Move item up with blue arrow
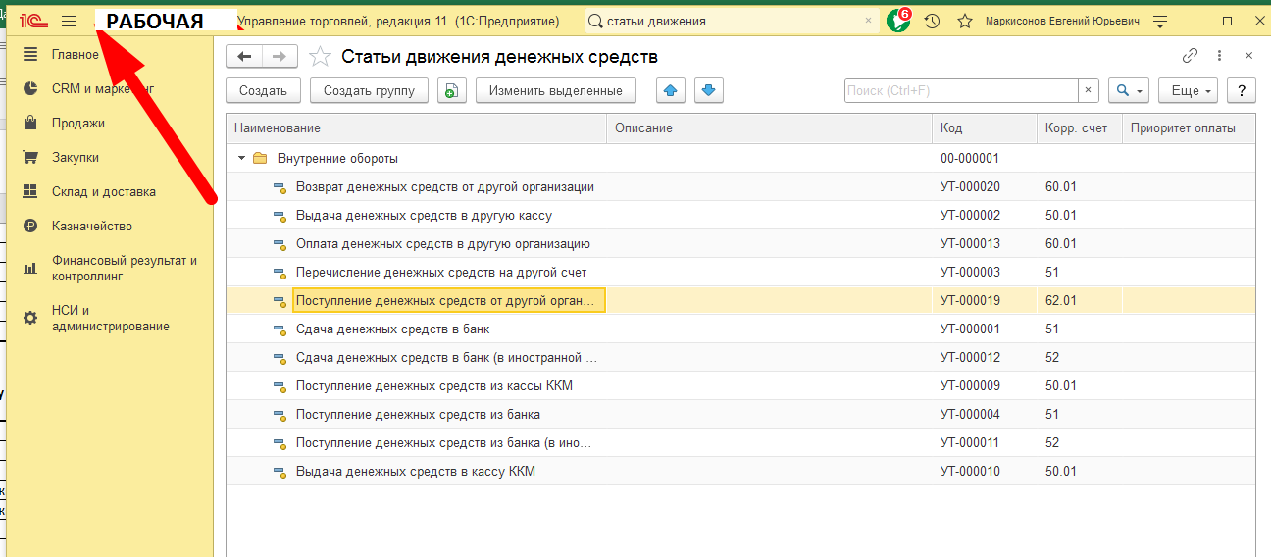 click(x=671, y=90)
